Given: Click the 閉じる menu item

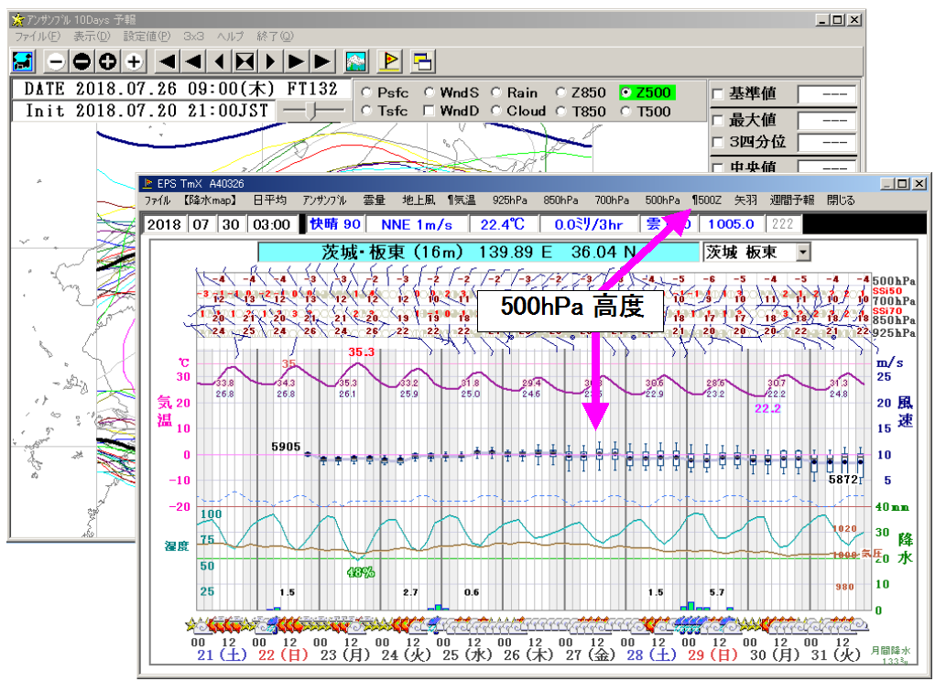Looking at the screenshot, I should point(841,200).
